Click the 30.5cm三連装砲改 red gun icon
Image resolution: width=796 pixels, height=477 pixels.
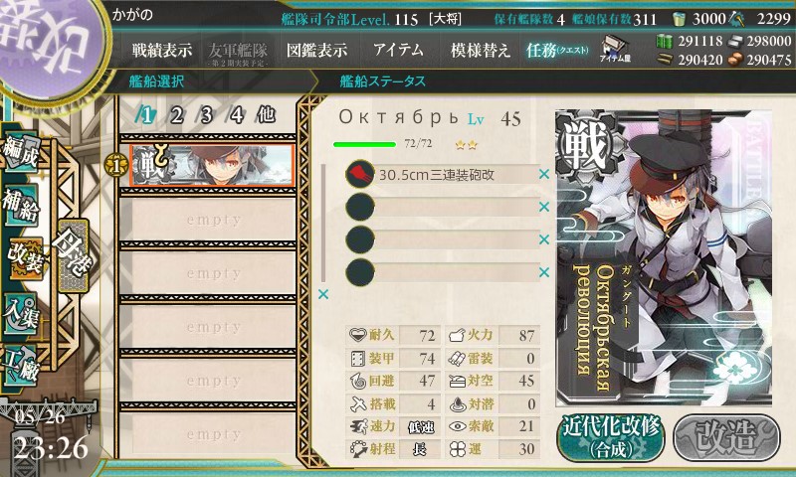(359, 174)
